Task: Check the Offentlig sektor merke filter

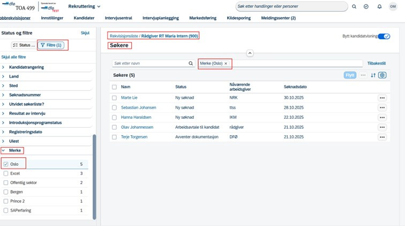Action: [x=6, y=183]
